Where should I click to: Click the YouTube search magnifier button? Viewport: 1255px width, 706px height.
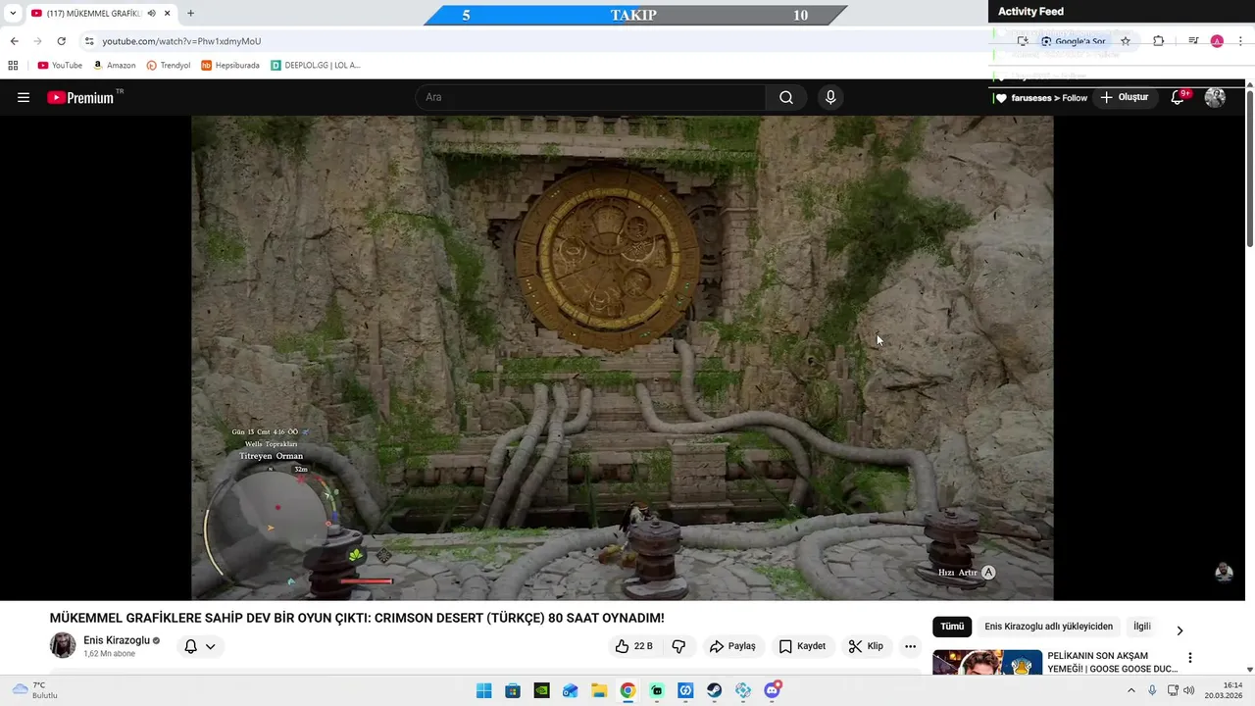[786, 97]
